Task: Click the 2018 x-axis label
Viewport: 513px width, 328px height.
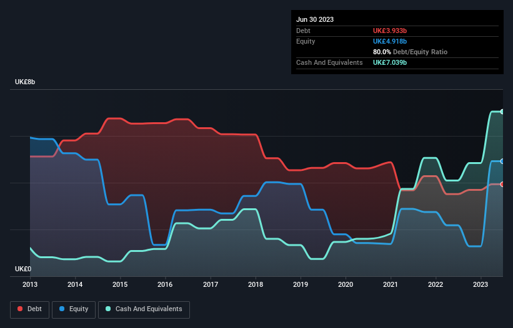Action: (256, 284)
